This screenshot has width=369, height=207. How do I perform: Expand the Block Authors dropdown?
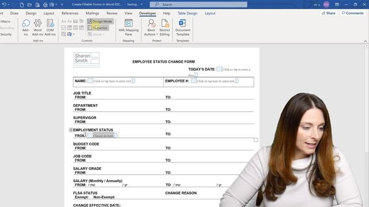point(157,34)
